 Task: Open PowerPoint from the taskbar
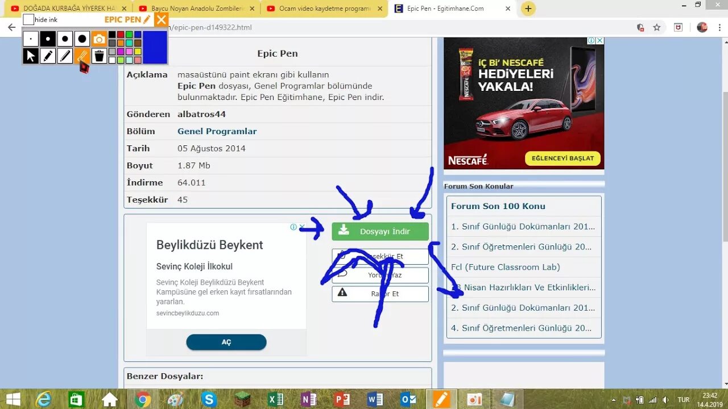click(x=342, y=399)
